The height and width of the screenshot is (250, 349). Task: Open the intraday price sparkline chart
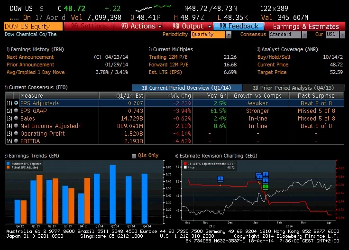153,8
